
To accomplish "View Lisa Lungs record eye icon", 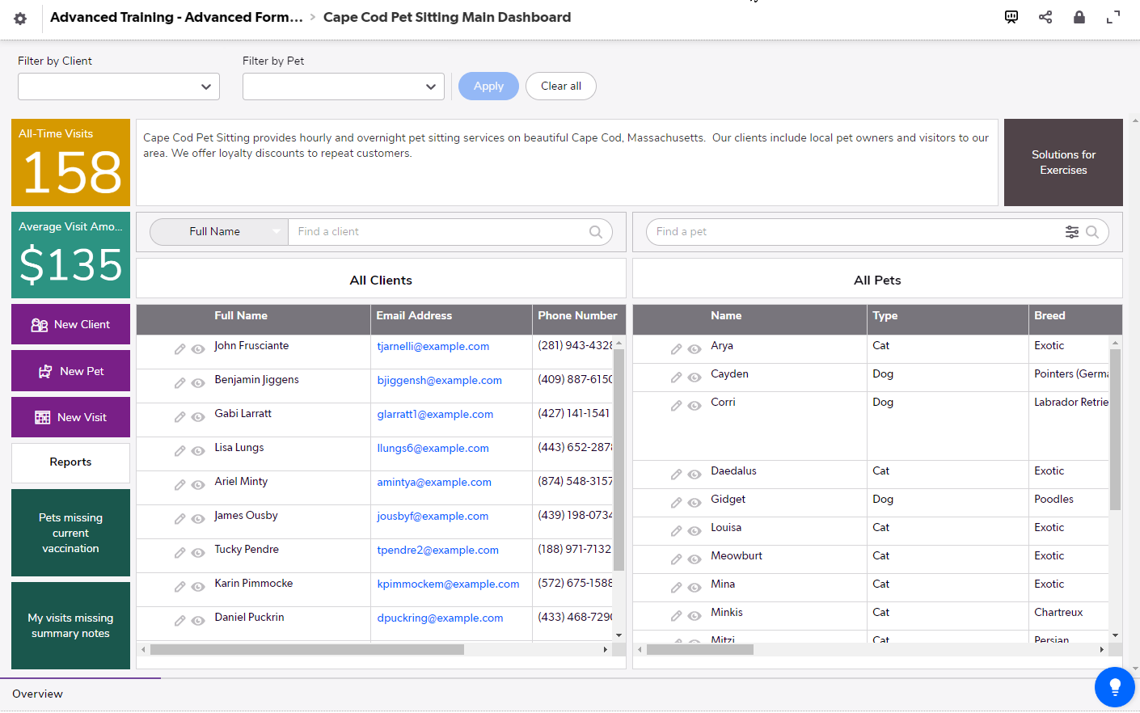I will coord(198,451).
